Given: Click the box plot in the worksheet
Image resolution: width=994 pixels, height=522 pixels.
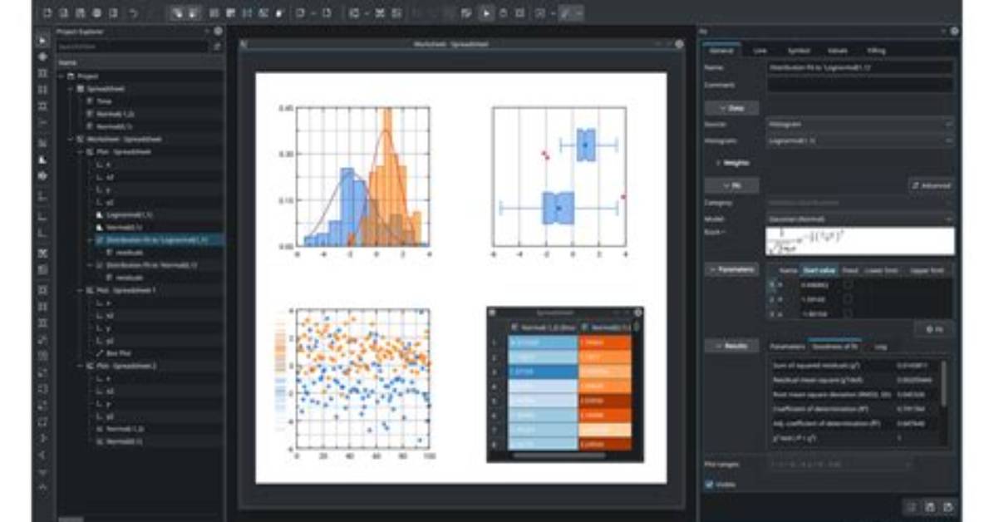Looking at the screenshot, I should (x=559, y=176).
